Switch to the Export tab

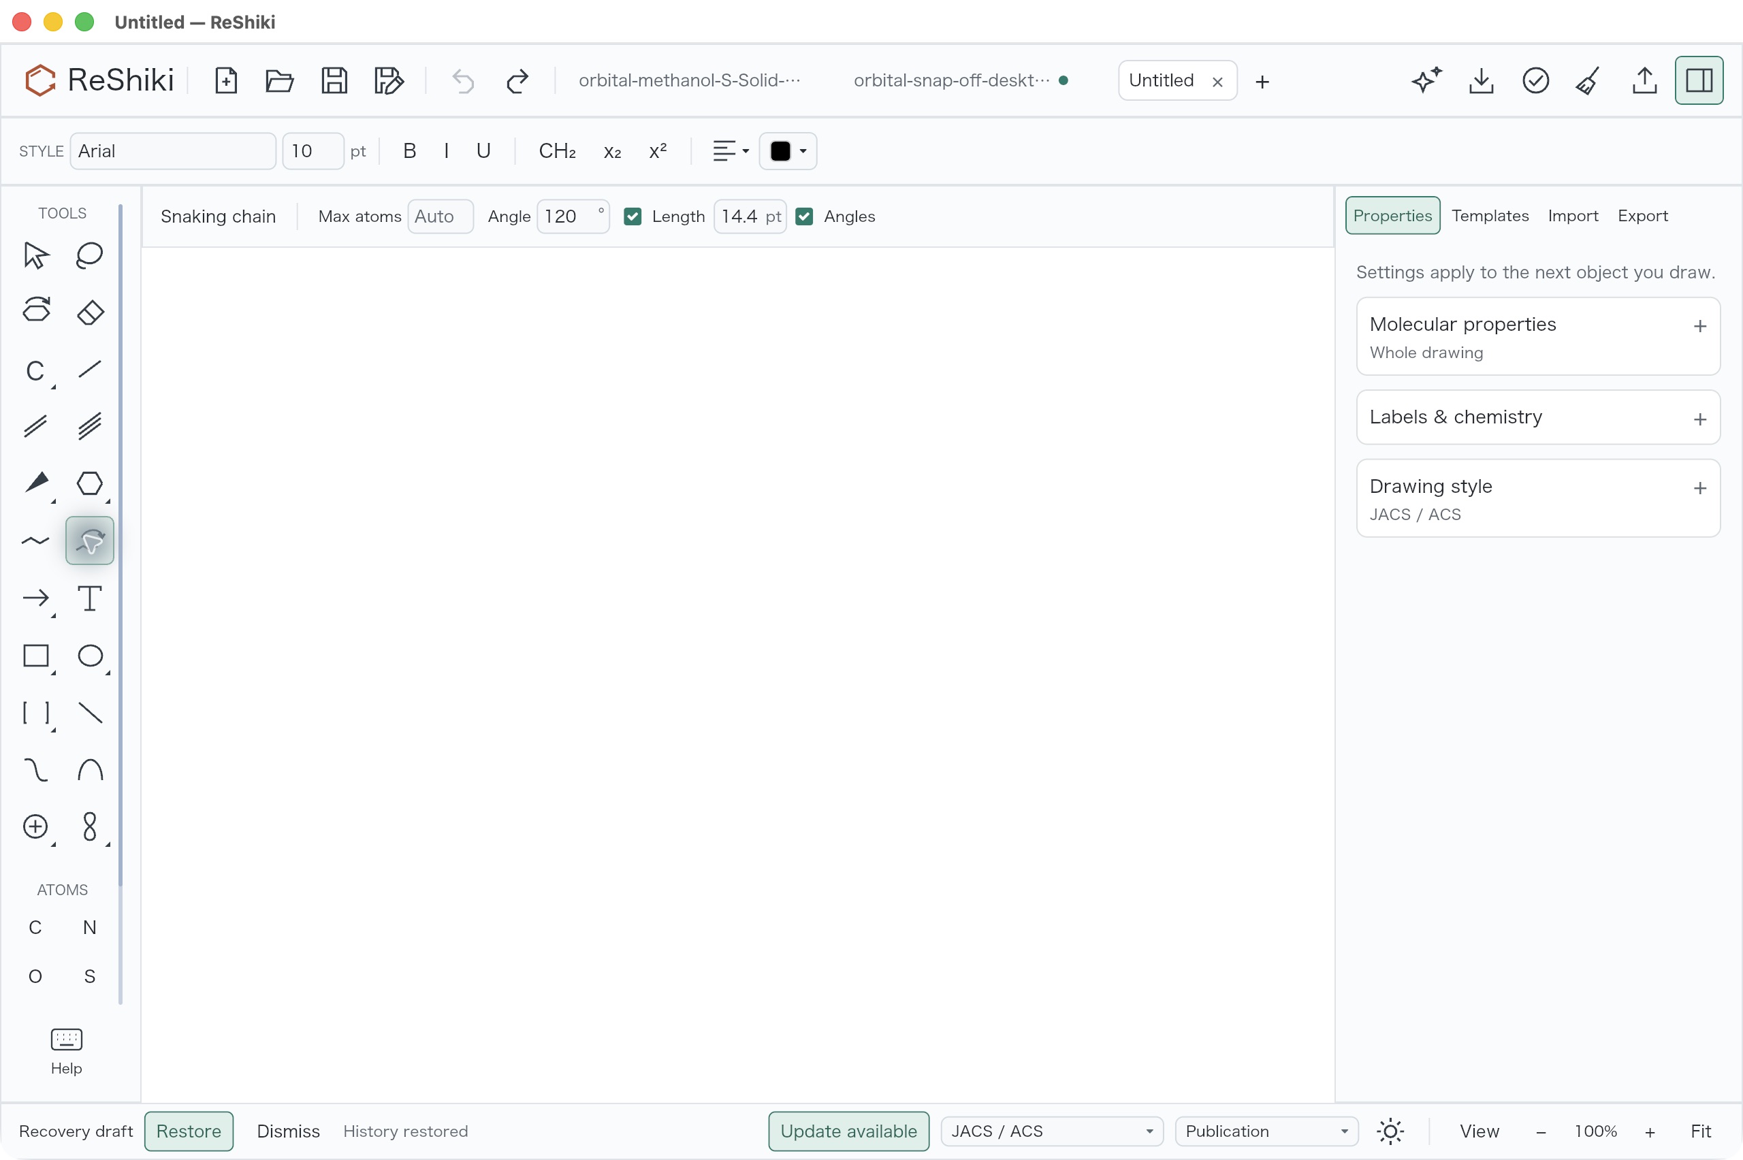pos(1642,215)
